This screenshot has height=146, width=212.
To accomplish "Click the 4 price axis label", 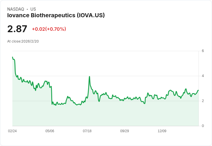I will coord(203,76).
